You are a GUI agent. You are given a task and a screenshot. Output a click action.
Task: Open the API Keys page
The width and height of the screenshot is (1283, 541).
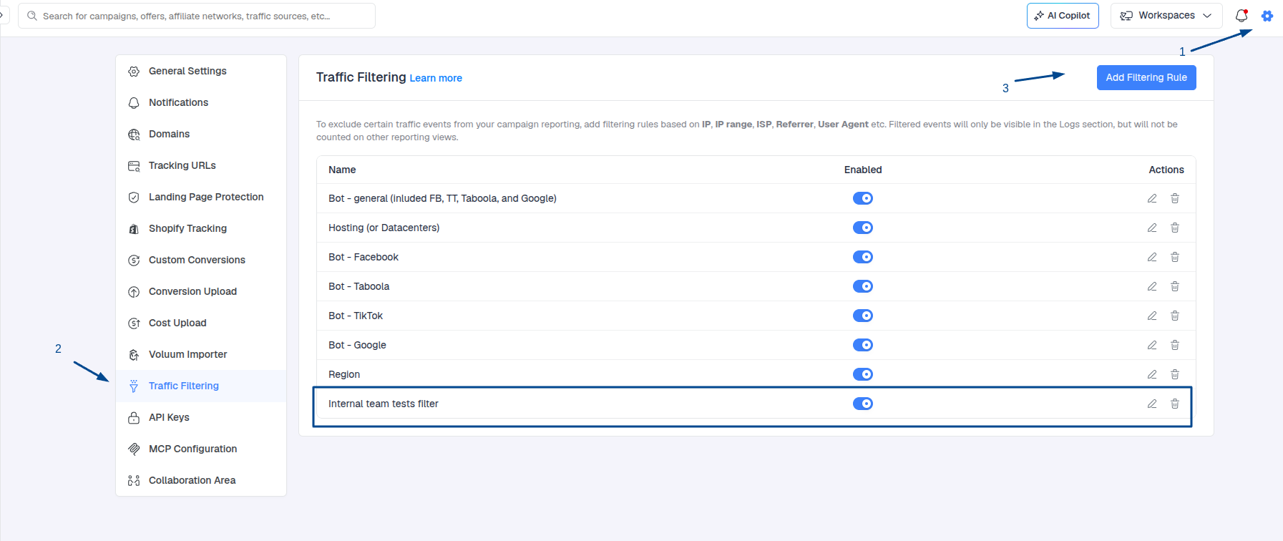[201, 417]
